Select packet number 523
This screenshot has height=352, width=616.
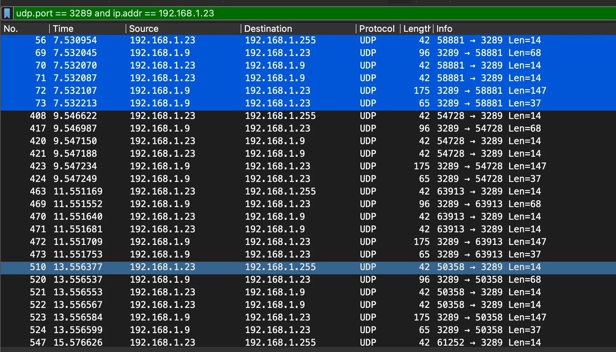pos(308,317)
